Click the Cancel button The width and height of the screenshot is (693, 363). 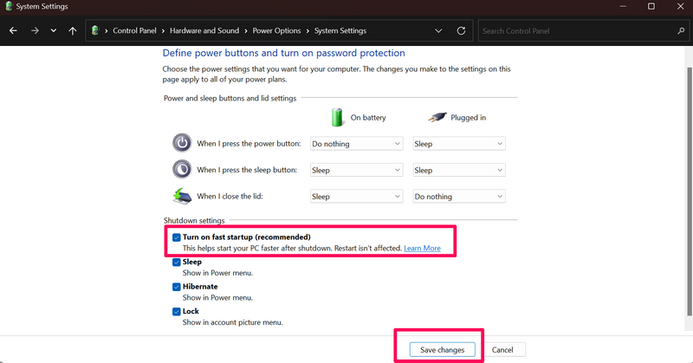502,350
